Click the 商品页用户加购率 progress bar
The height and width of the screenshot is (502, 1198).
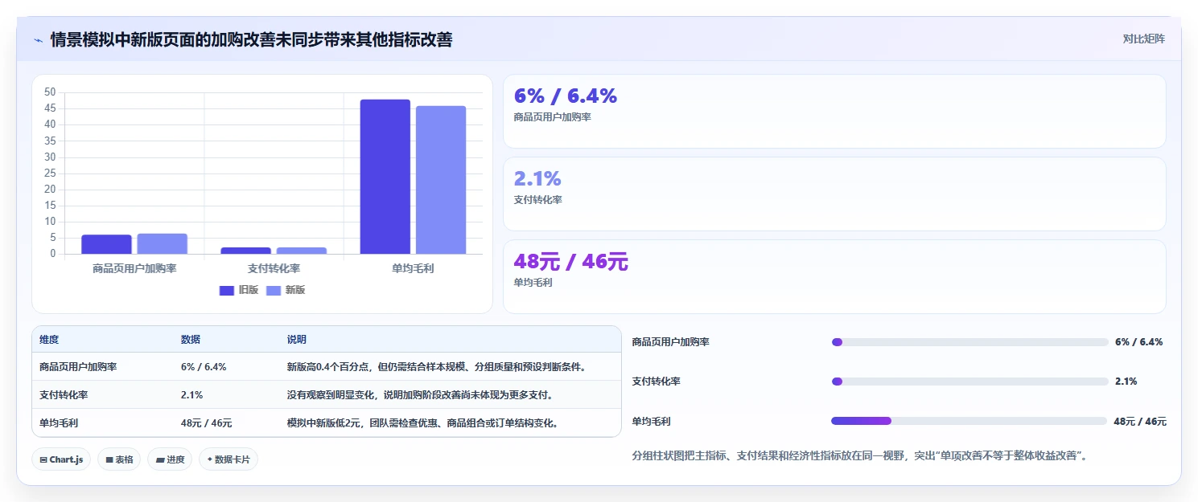[970, 342]
